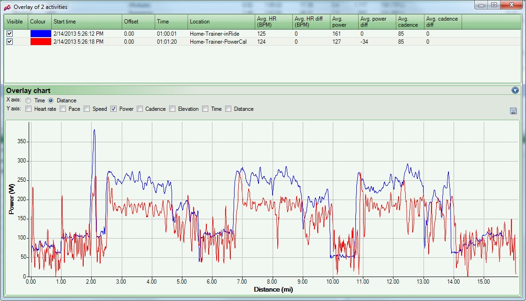Click the save chart image icon
Image resolution: width=526 pixels, height=301 pixels.
pos(513,111)
